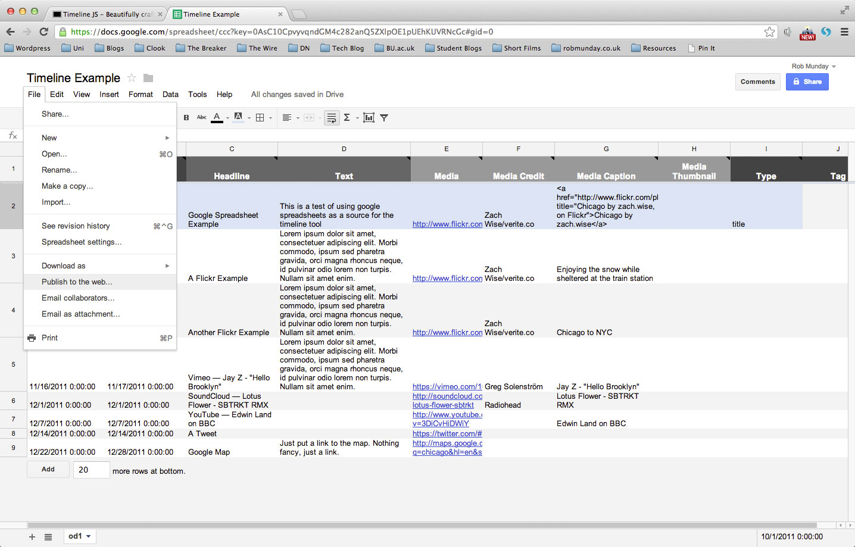Insert a chart with the chart icon
The image size is (855, 547).
pyautogui.click(x=369, y=118)
